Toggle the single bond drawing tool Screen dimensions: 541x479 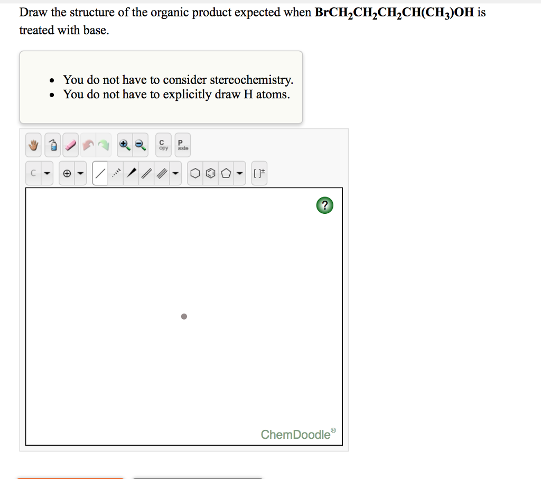pyautogui.click(x=100, y=173)
